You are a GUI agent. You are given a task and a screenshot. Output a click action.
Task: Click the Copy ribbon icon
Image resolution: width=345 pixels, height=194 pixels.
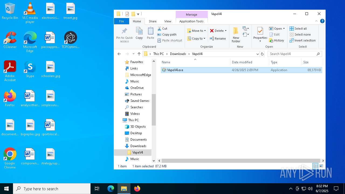[x=139, y=33]
